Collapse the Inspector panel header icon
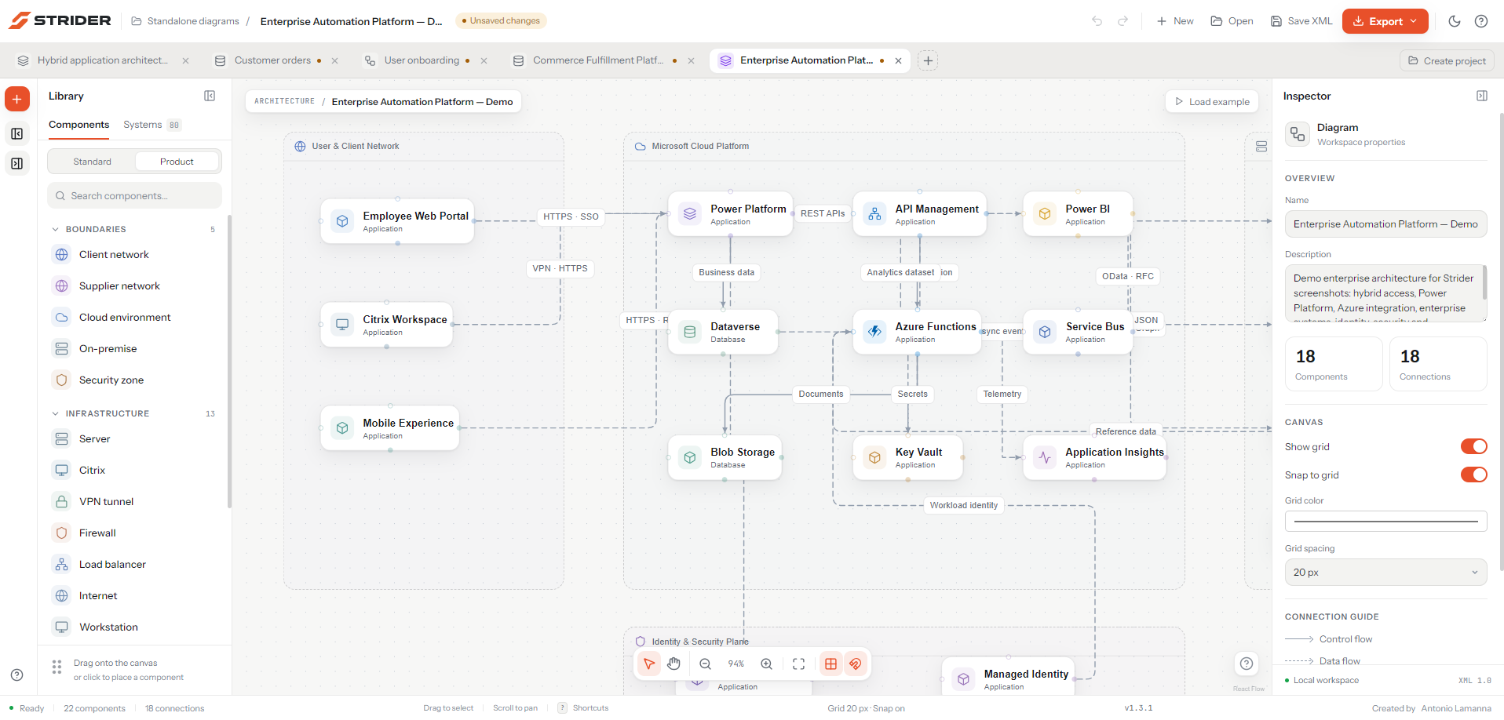Image resolution: width=1504 pixels, height=720 pixels. point(1482,96)
